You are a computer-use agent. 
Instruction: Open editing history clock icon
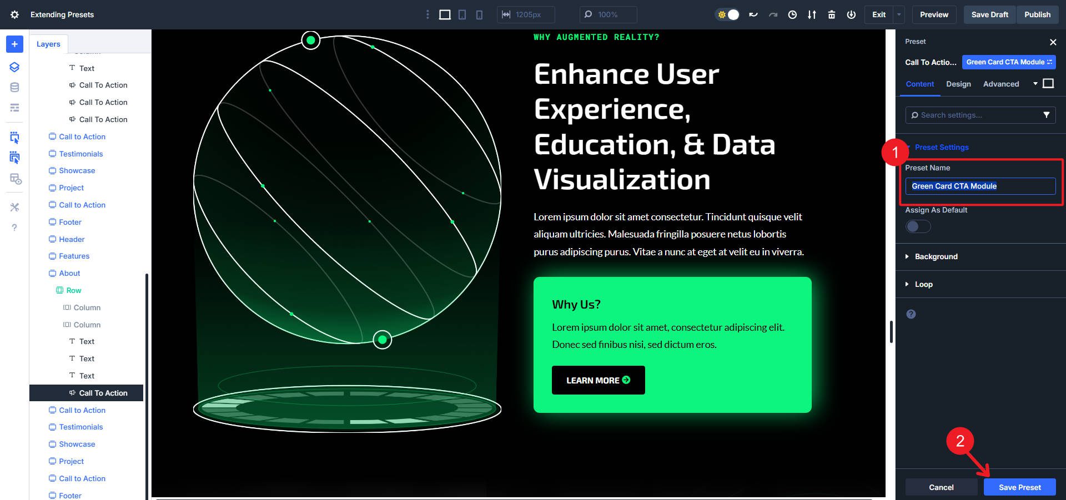click(792, 14)
